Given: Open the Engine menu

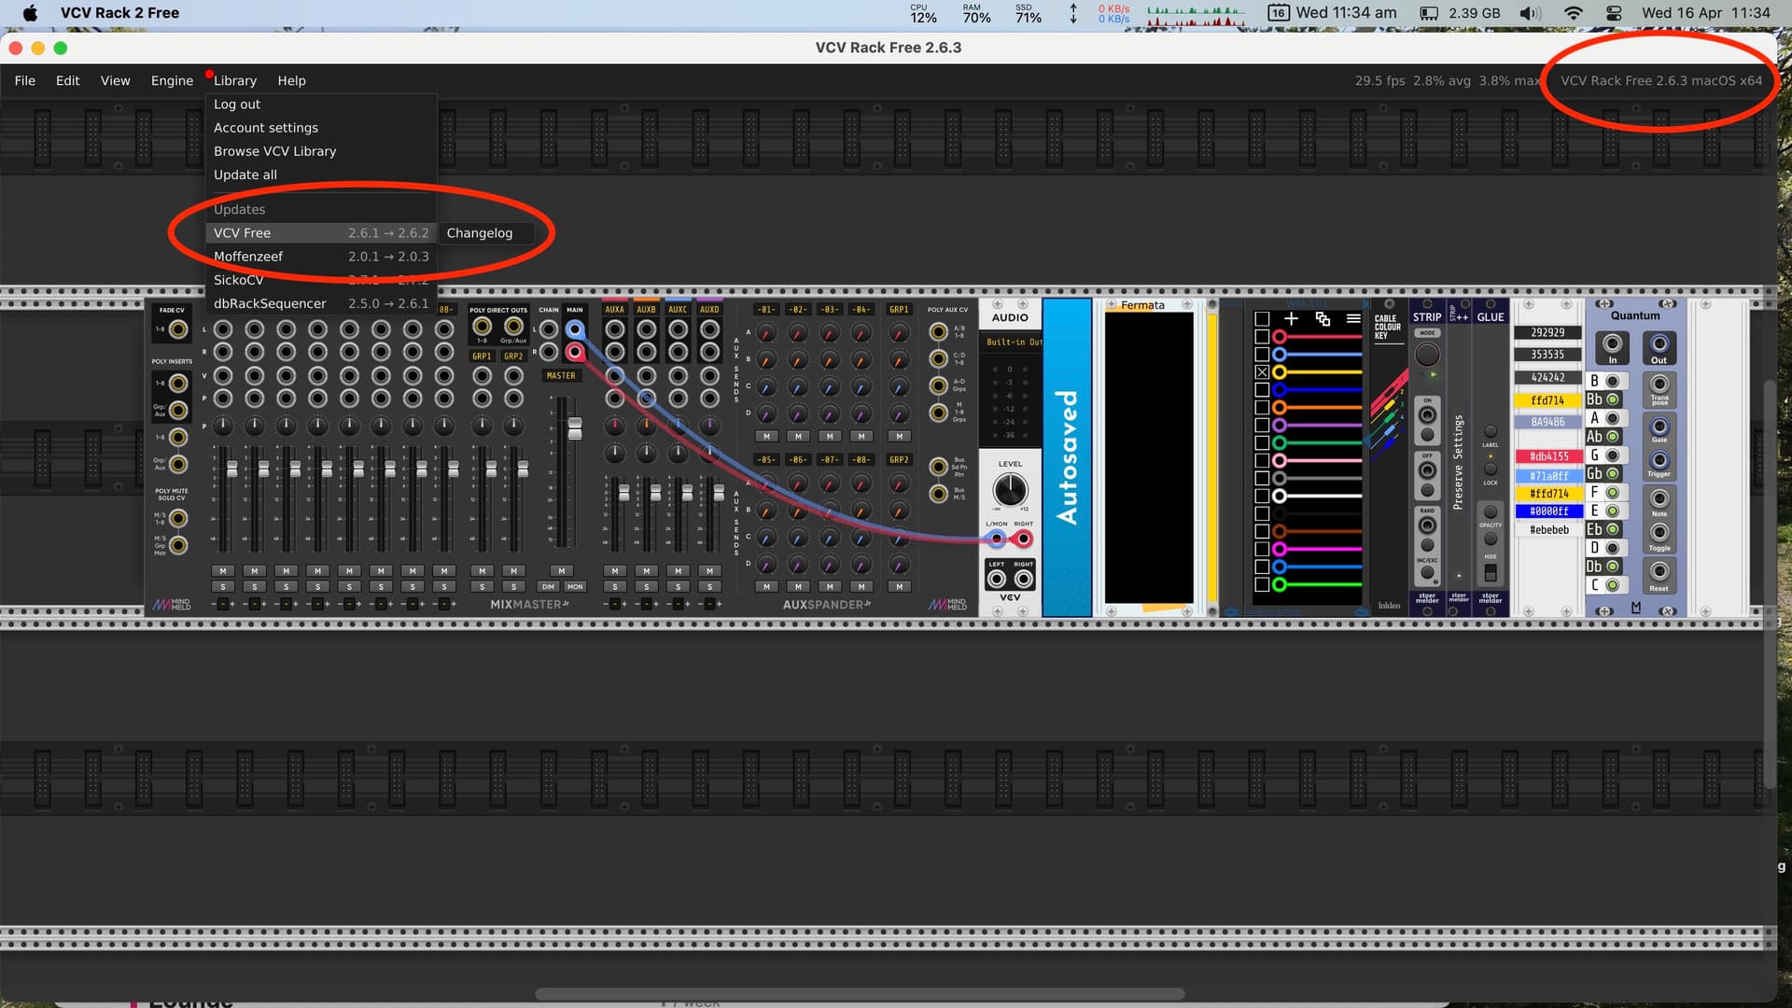Looking at the screenshot, I should pos(172,80).
